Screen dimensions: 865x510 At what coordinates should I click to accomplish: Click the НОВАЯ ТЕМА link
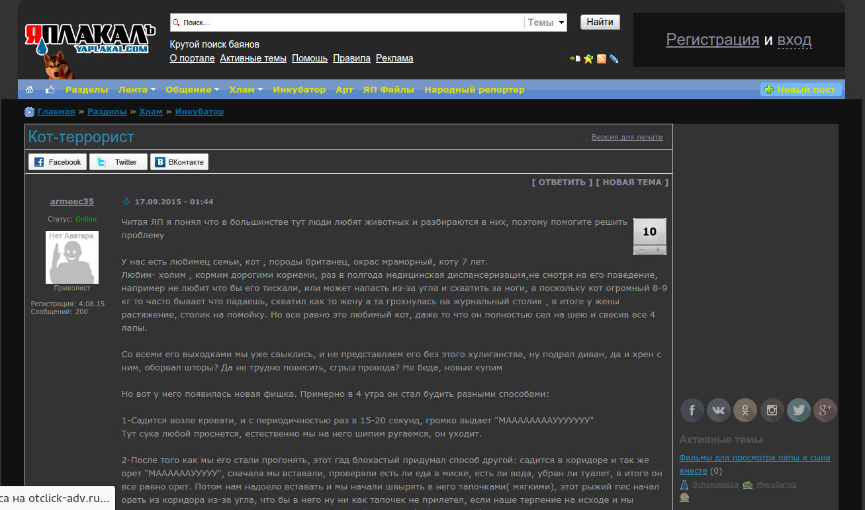pos(632,183)
